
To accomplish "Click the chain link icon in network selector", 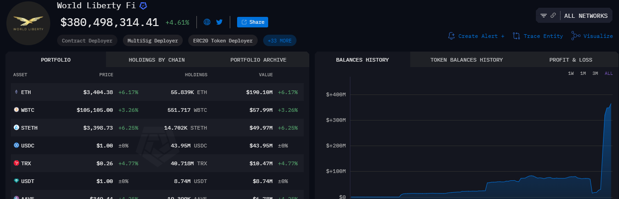I will tap(553, 16).
